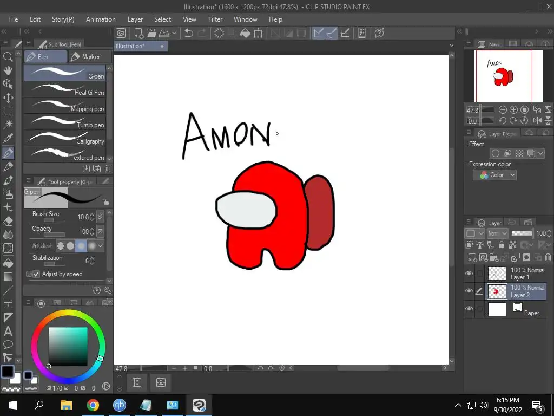
Task: Choose the Textured pen sub tool
Action: pyautogui.click(x=65, y=154)
